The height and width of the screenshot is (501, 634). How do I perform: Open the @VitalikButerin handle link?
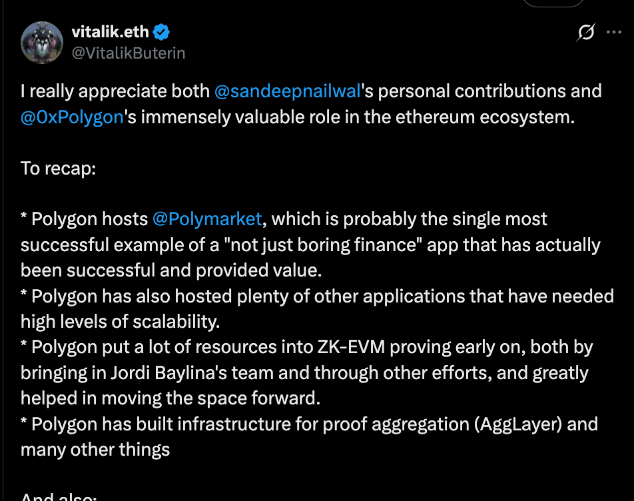[x=128, y=53]
